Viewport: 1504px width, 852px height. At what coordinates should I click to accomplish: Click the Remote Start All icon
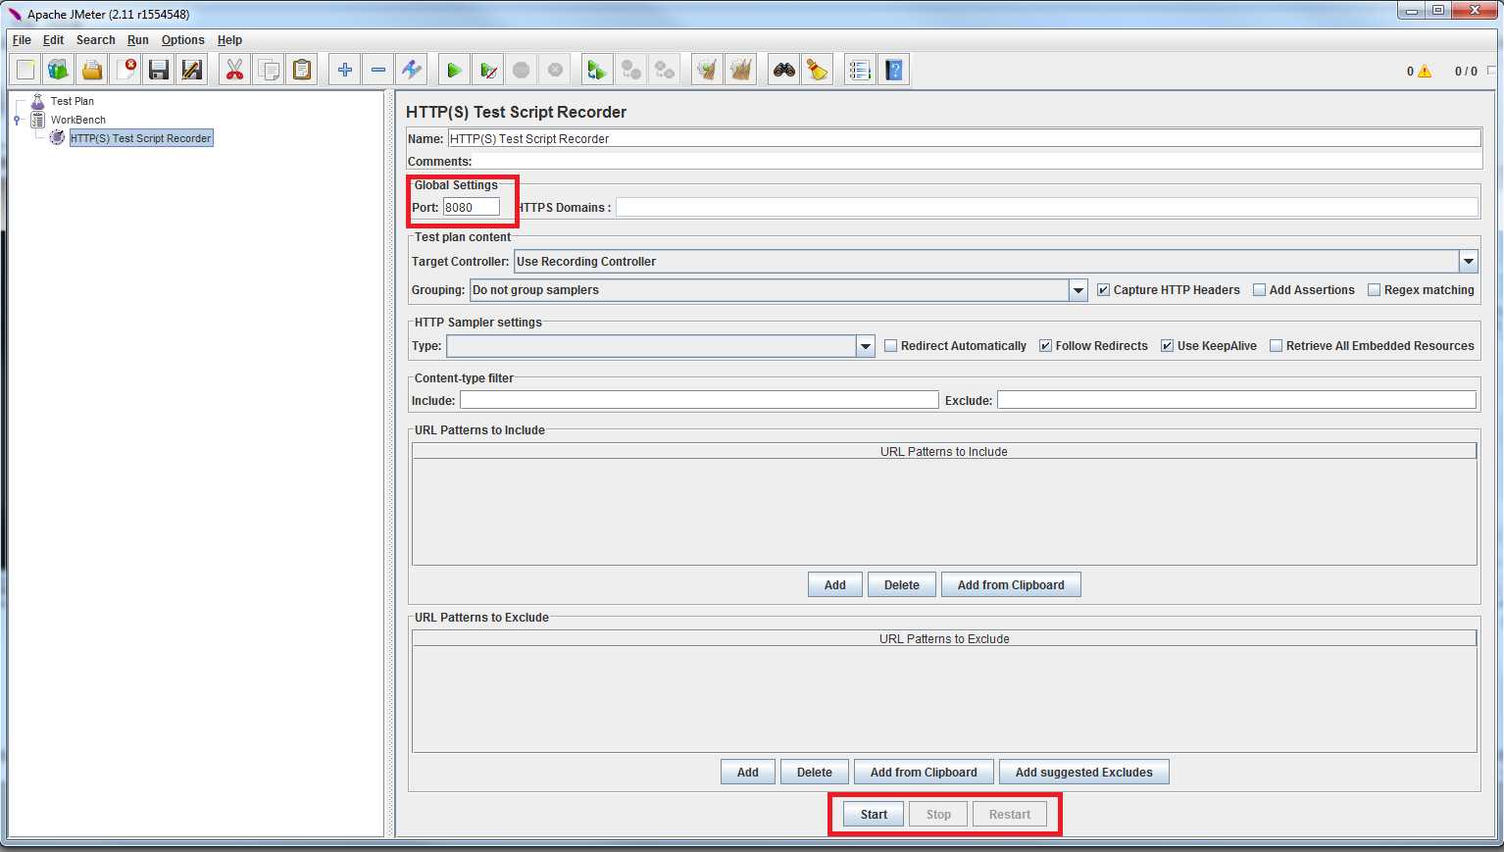pyautogui.click(x=597, y=70)
